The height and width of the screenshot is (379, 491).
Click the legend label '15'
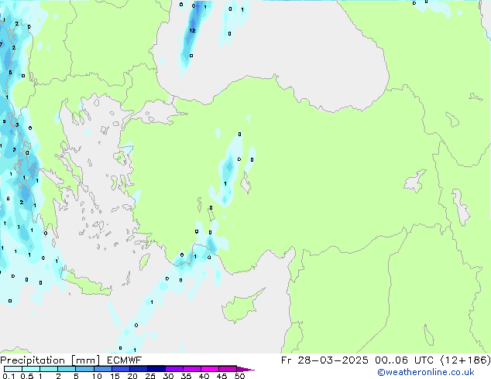coord(115,376)
